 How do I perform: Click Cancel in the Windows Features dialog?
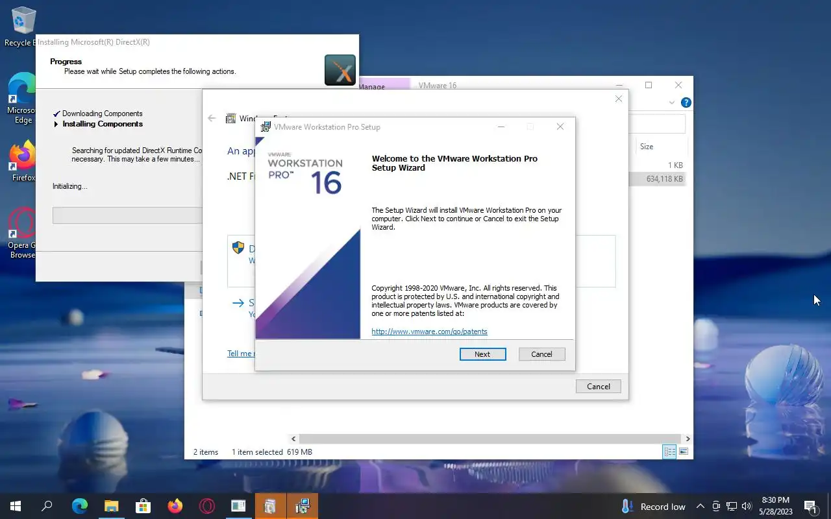point(598,386)
